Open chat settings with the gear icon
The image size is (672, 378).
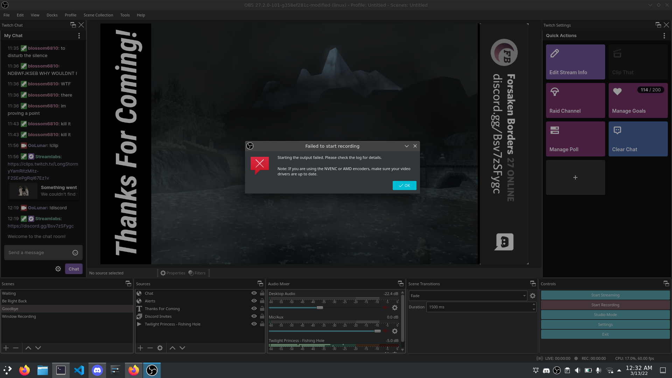click(58, 269)
